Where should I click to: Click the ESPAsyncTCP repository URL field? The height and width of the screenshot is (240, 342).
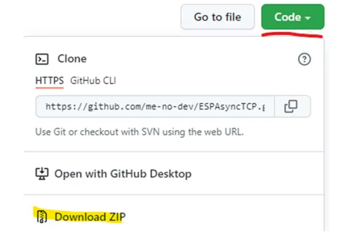155,106
